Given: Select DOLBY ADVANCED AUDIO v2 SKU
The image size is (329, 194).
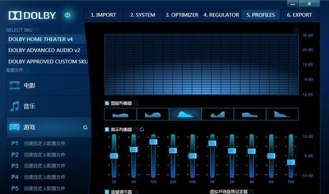Looking at the screenshot, I should tap(47, 50).
